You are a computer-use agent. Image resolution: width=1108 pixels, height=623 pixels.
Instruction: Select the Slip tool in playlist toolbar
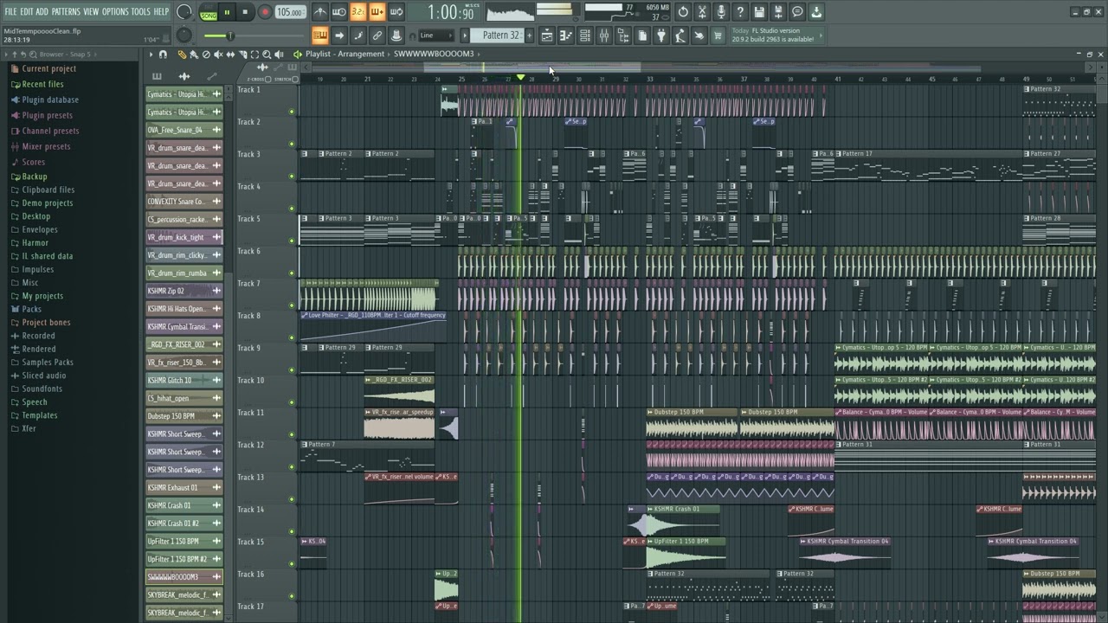coord(230,55)
